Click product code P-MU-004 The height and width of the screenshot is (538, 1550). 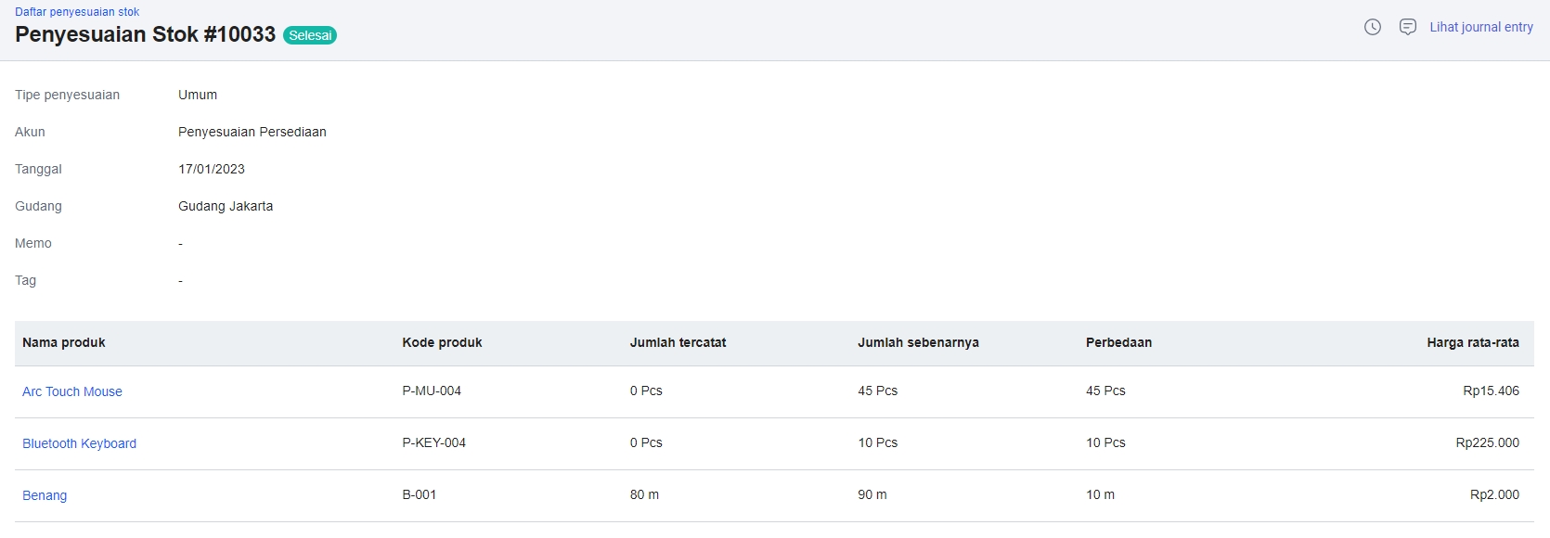[432, 391]
